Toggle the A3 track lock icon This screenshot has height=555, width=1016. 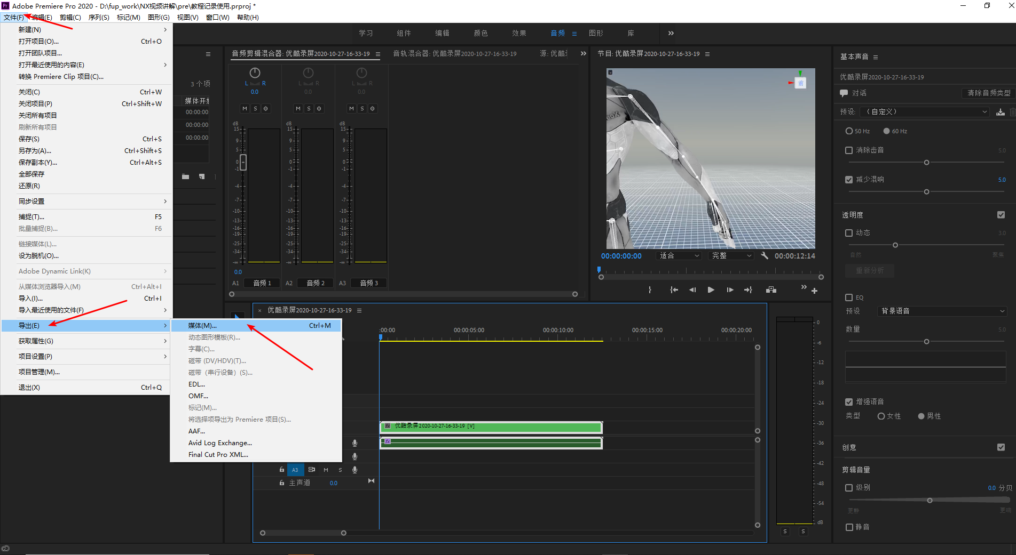coord(282,470)
